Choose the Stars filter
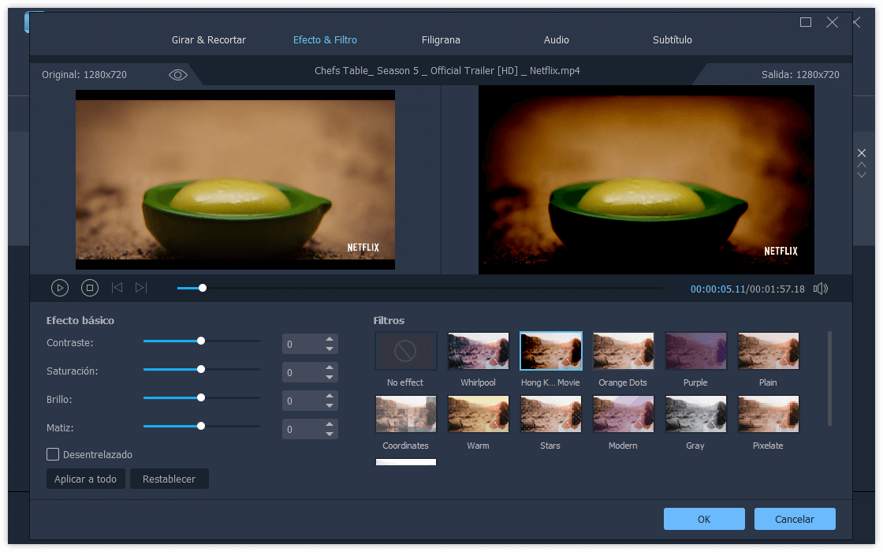 pyautogui.click(x=551, y=414)
